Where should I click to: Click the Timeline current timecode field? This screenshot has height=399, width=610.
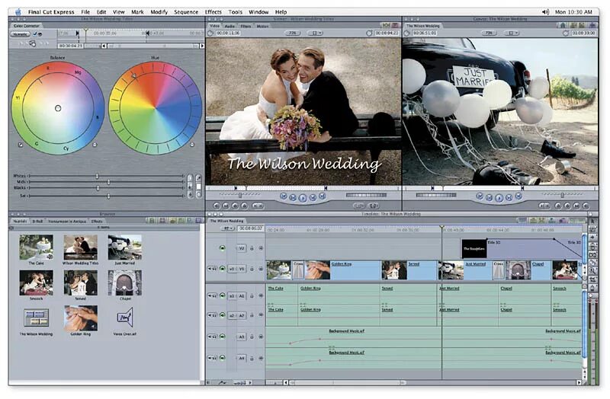251,229
